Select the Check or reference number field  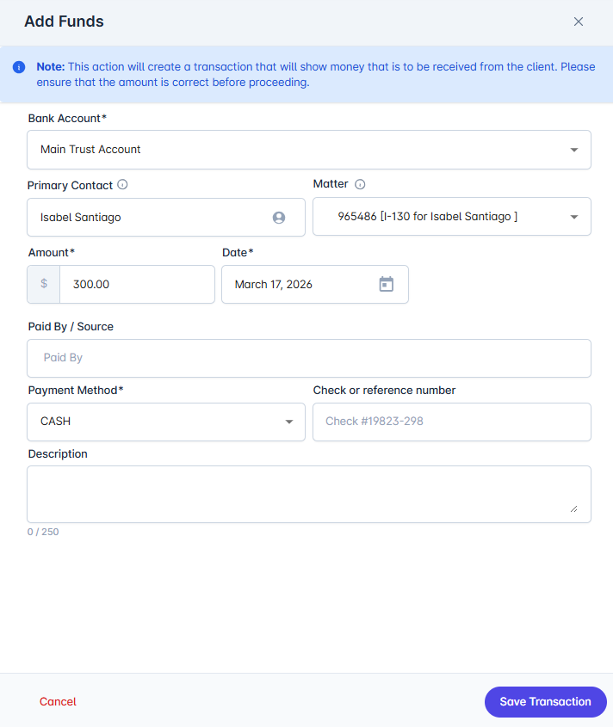point(451,422)
